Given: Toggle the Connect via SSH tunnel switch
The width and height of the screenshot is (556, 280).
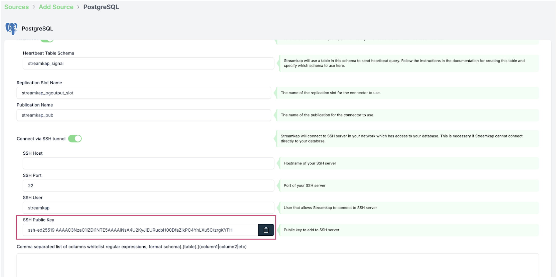Looking at the screenshot, I should pos(75,139).
